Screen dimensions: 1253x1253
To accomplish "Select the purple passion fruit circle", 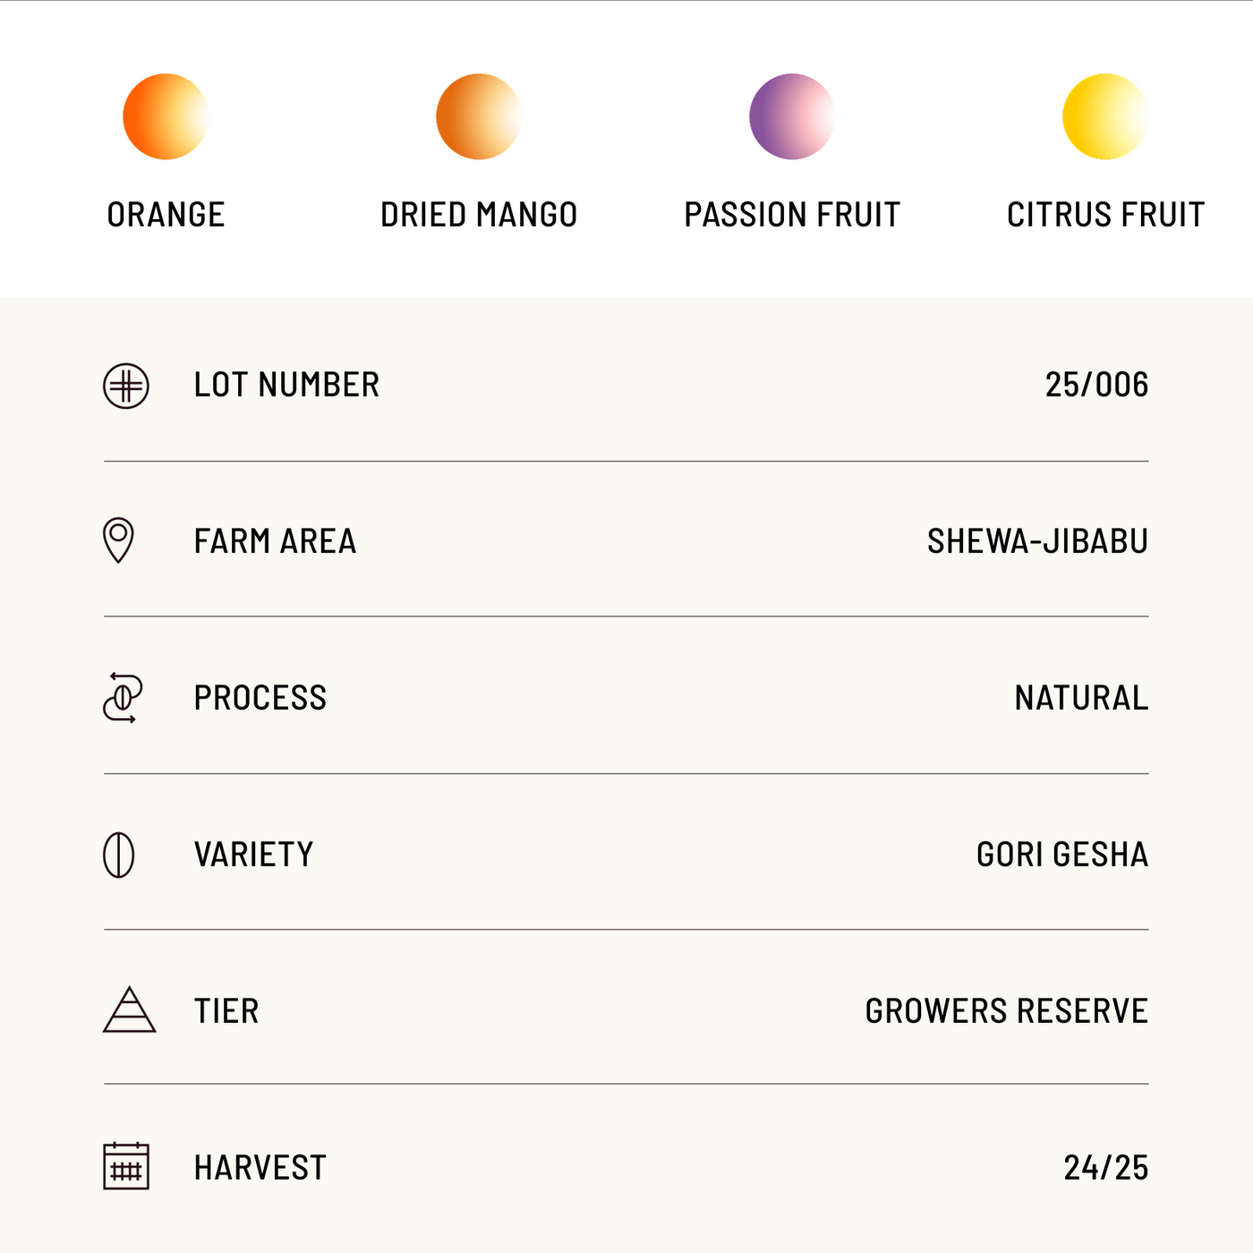I will coord(792,116).
